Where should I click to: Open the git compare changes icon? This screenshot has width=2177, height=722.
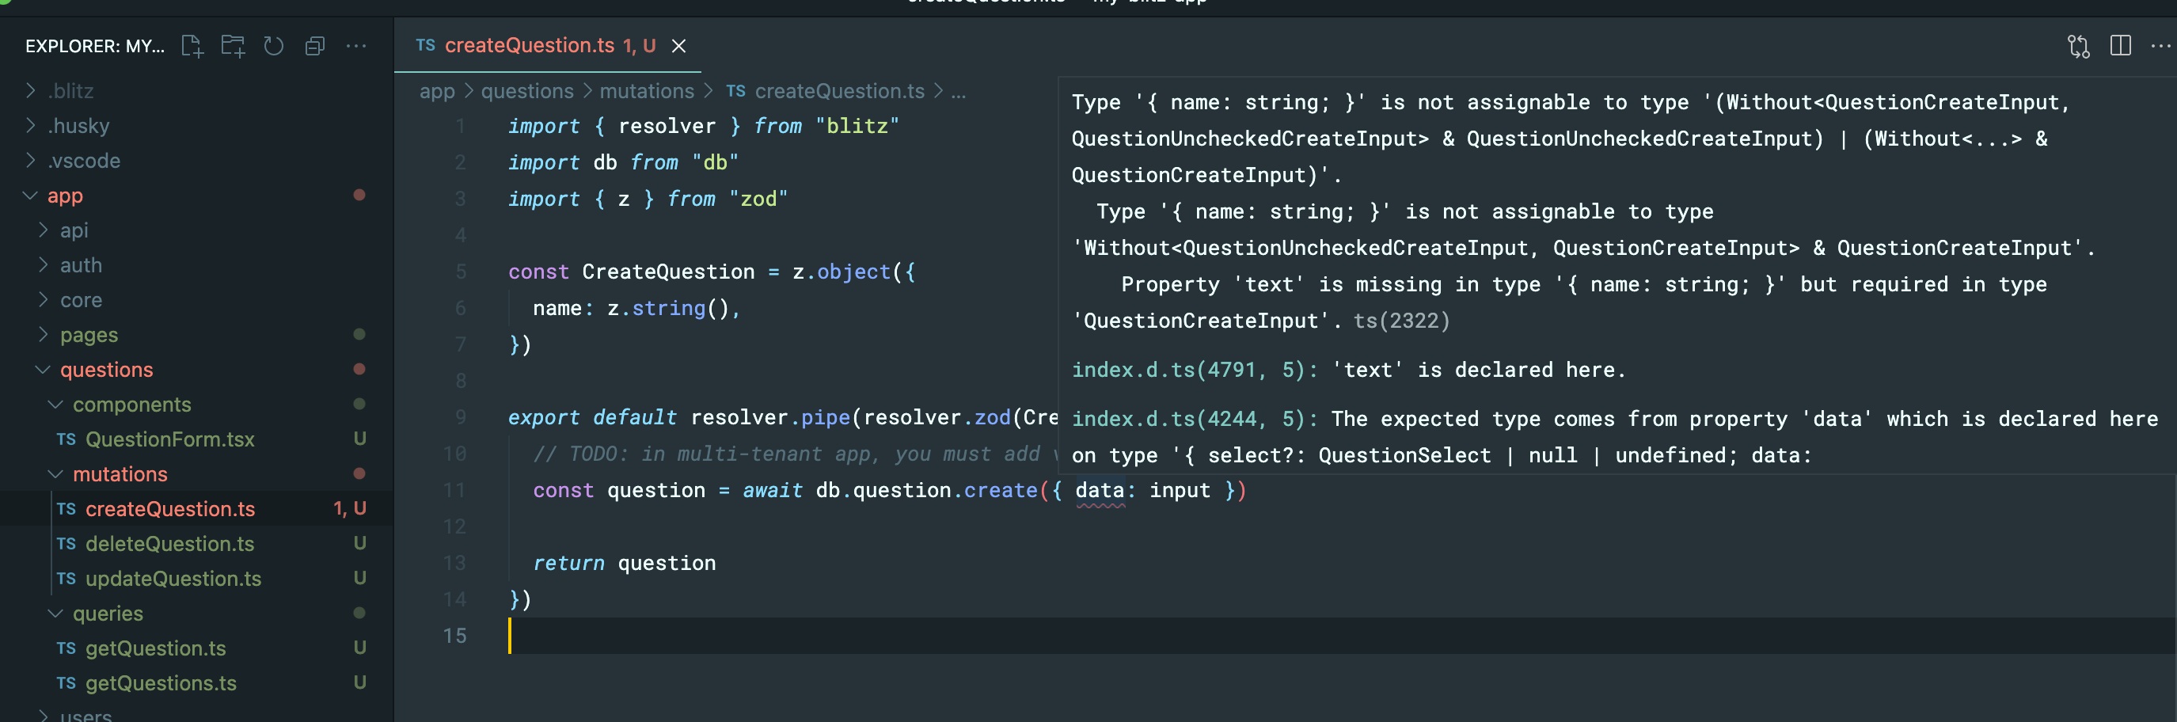pyautogui.click(x=2078, y=47)
